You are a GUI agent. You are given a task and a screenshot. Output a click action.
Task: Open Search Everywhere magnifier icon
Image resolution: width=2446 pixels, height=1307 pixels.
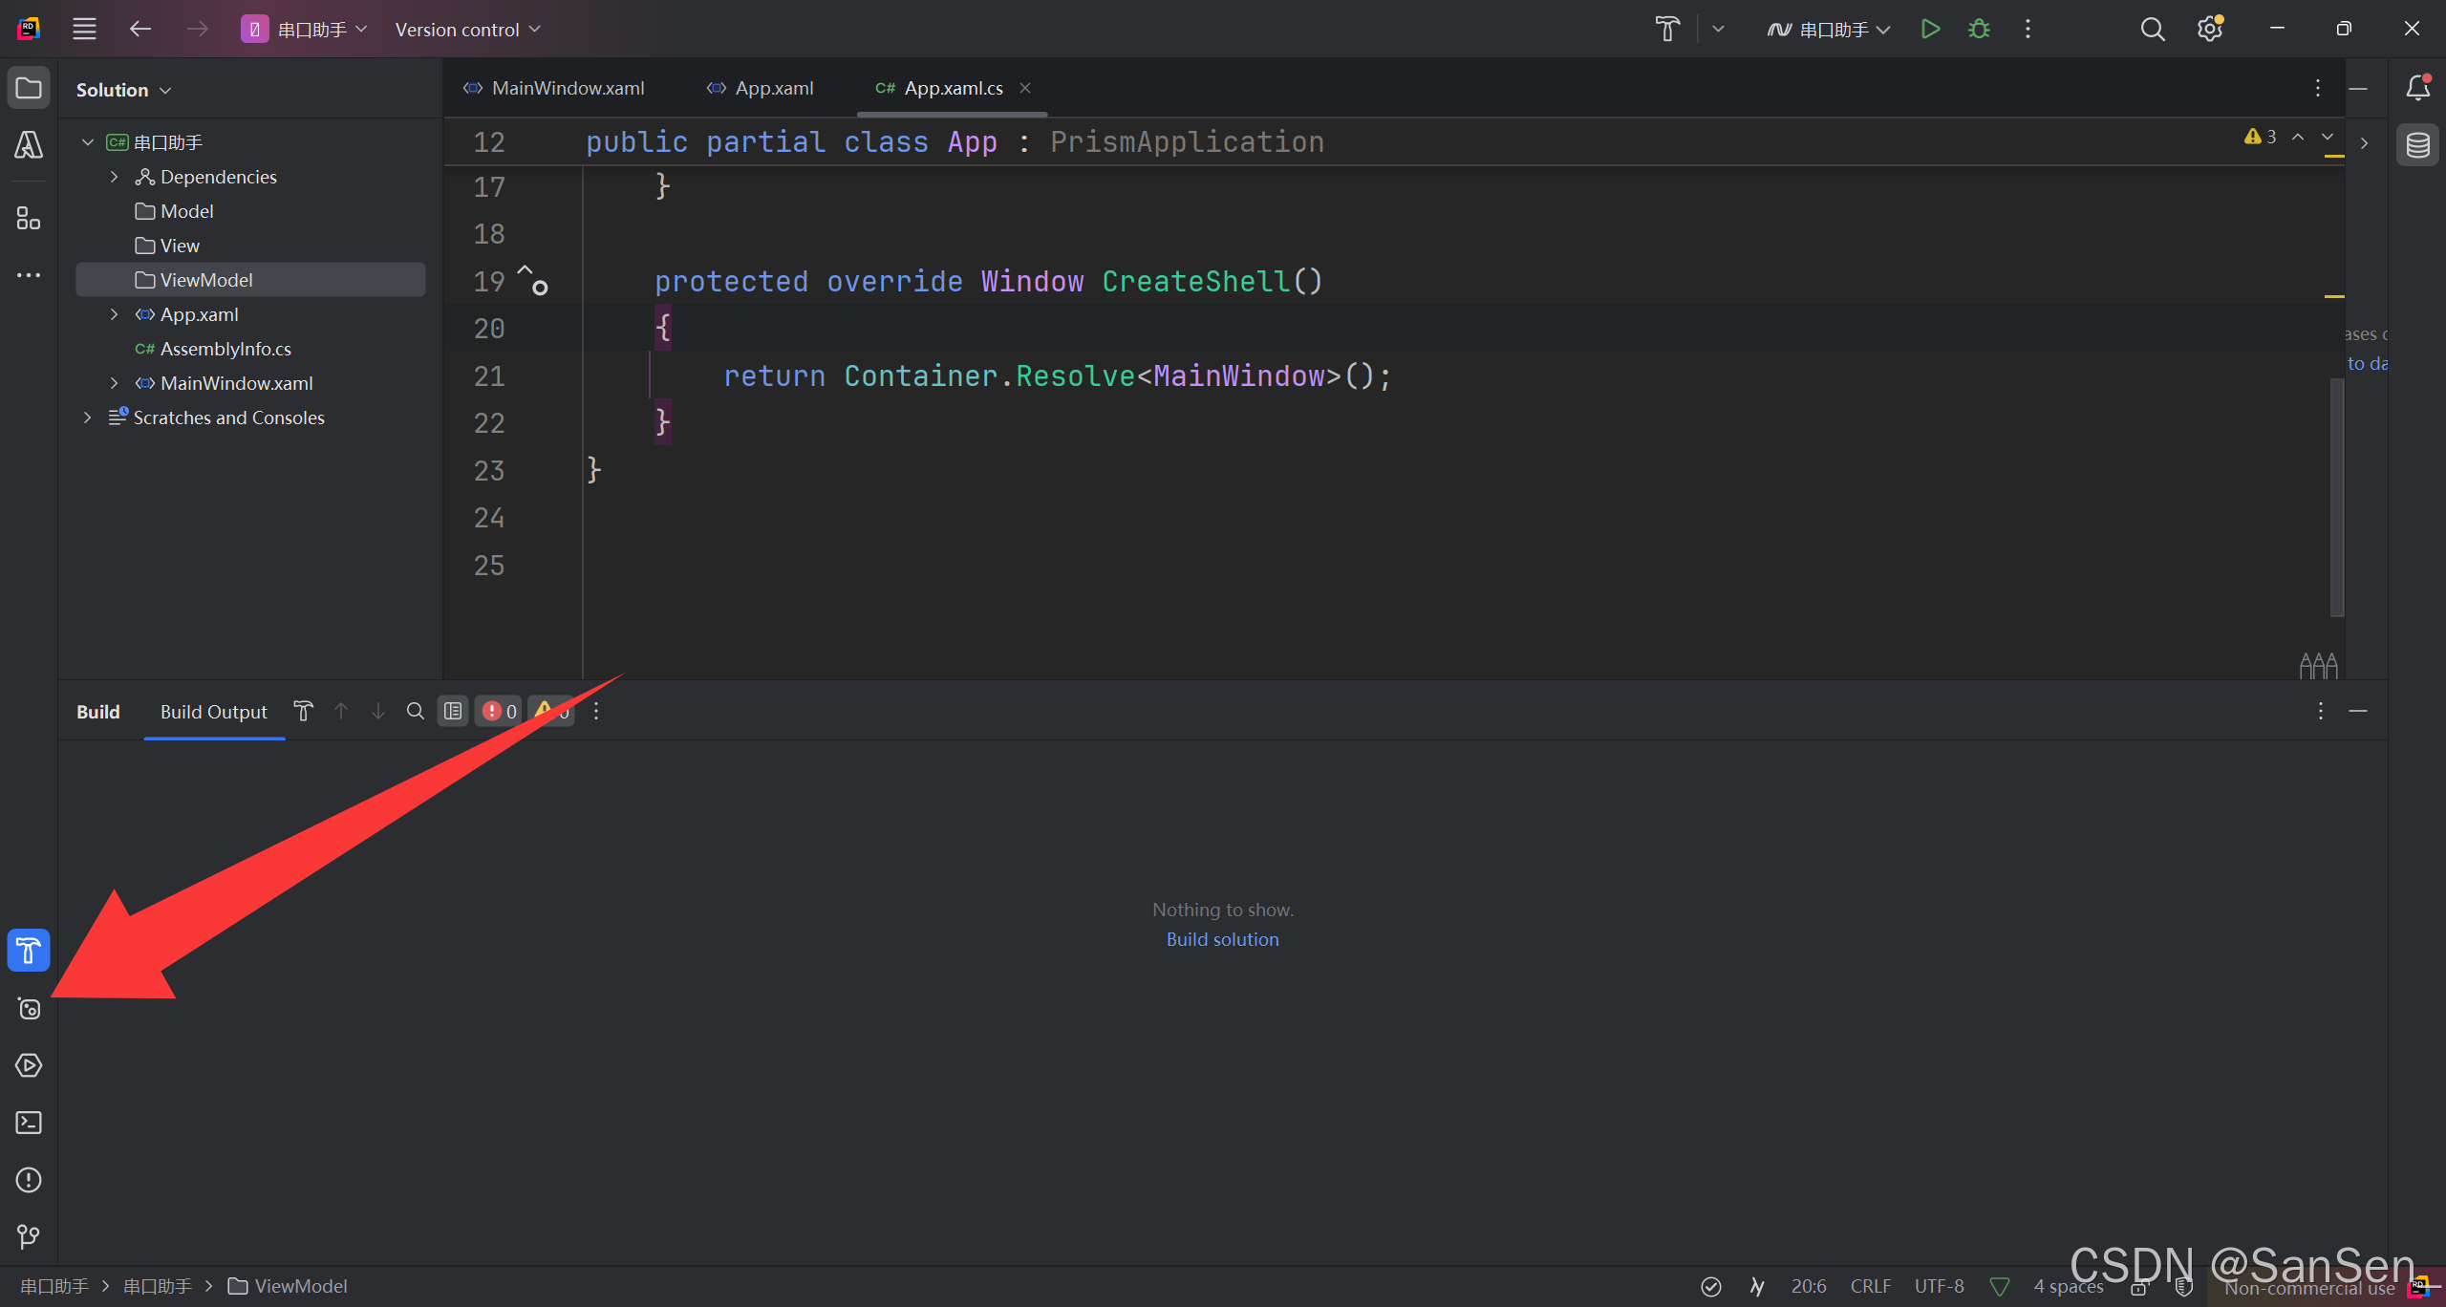point(2152,30)
